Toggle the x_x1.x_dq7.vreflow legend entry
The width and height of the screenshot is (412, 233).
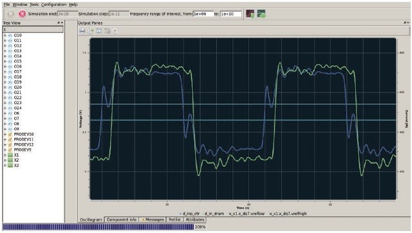tap(246, 214)
